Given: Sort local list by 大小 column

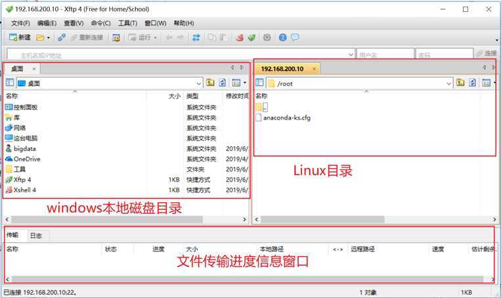Looking at the screenshot, I should [x=175, y=96].
